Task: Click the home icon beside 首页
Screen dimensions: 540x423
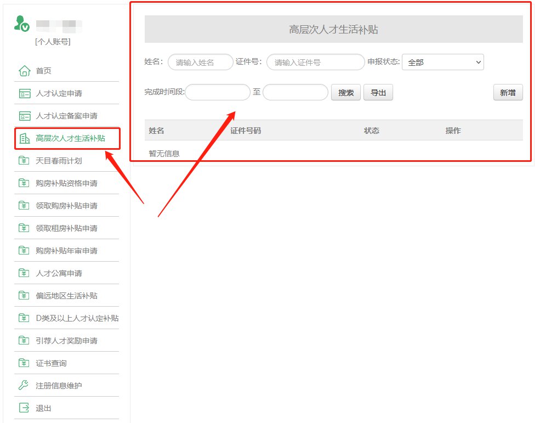Action: click(24, 71)
